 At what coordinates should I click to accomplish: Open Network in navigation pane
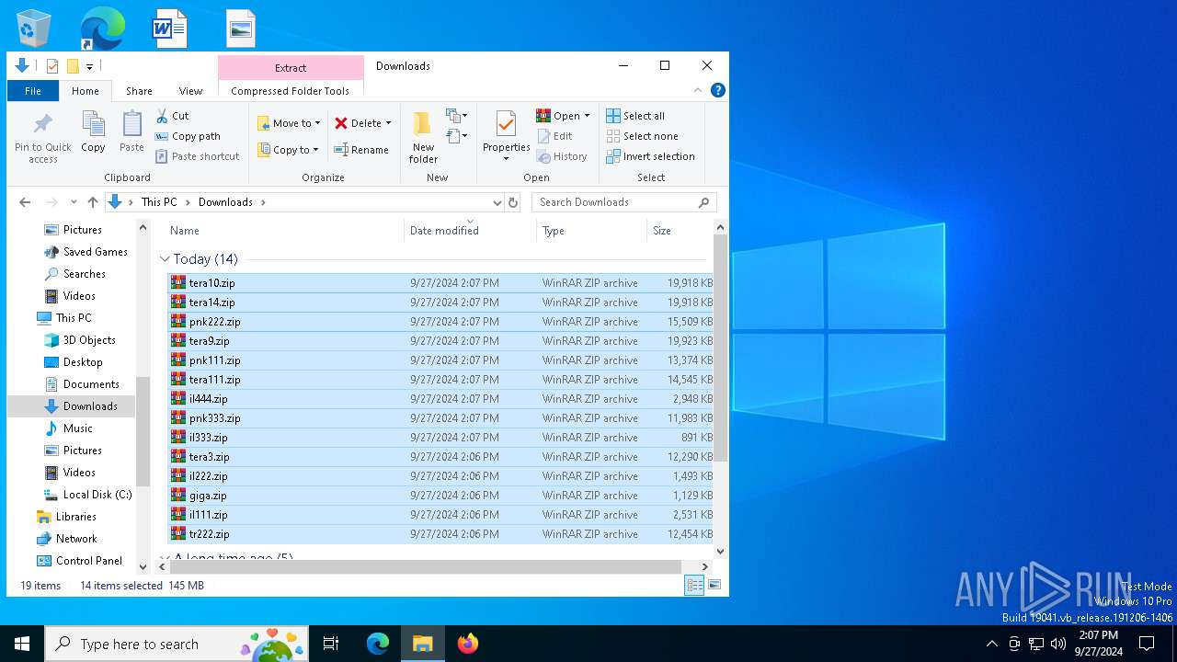coord(66,539)
